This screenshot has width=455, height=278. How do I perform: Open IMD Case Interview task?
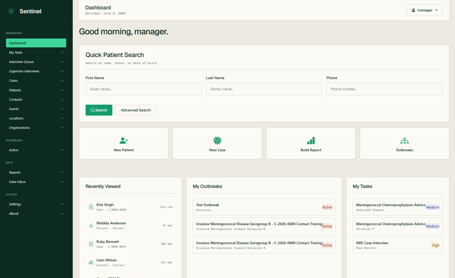398,245
